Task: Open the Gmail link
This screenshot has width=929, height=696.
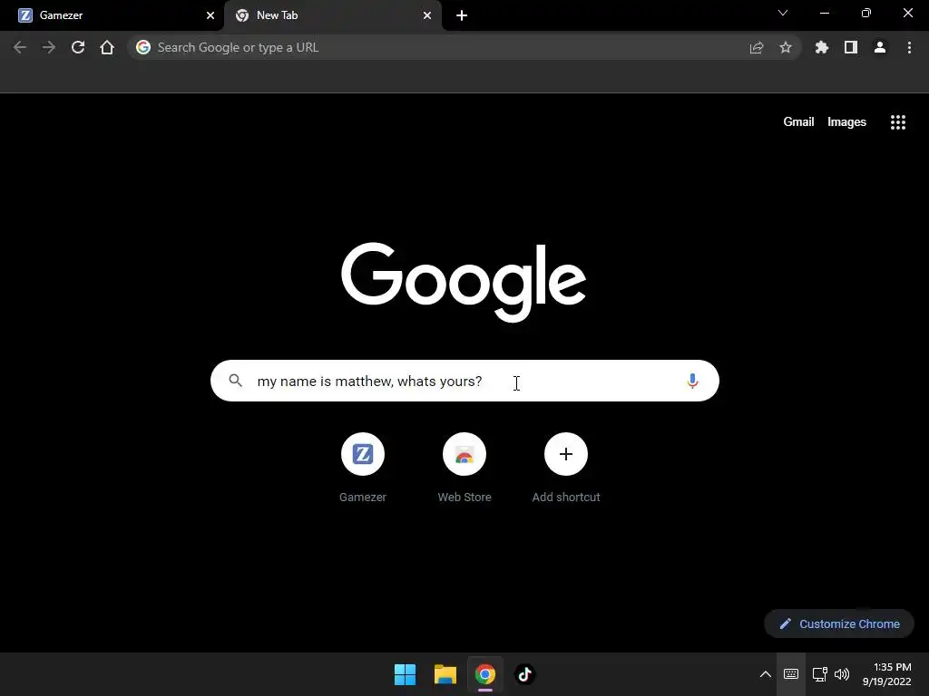Action: (798, 122)
